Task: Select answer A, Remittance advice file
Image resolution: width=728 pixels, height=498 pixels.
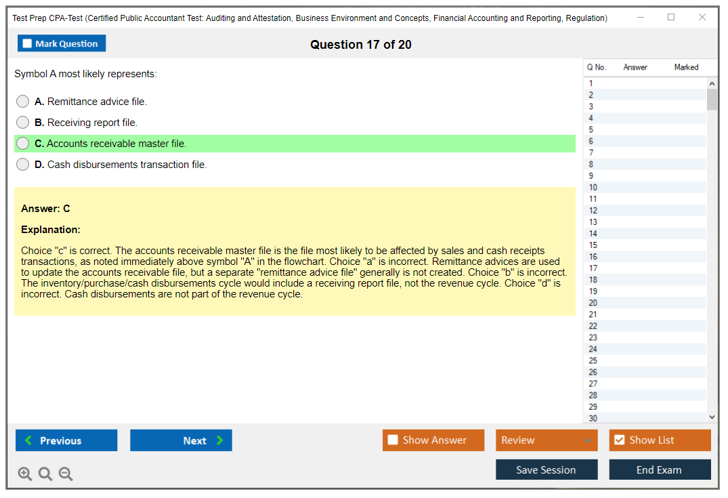Action: click(x=23, y=102)
